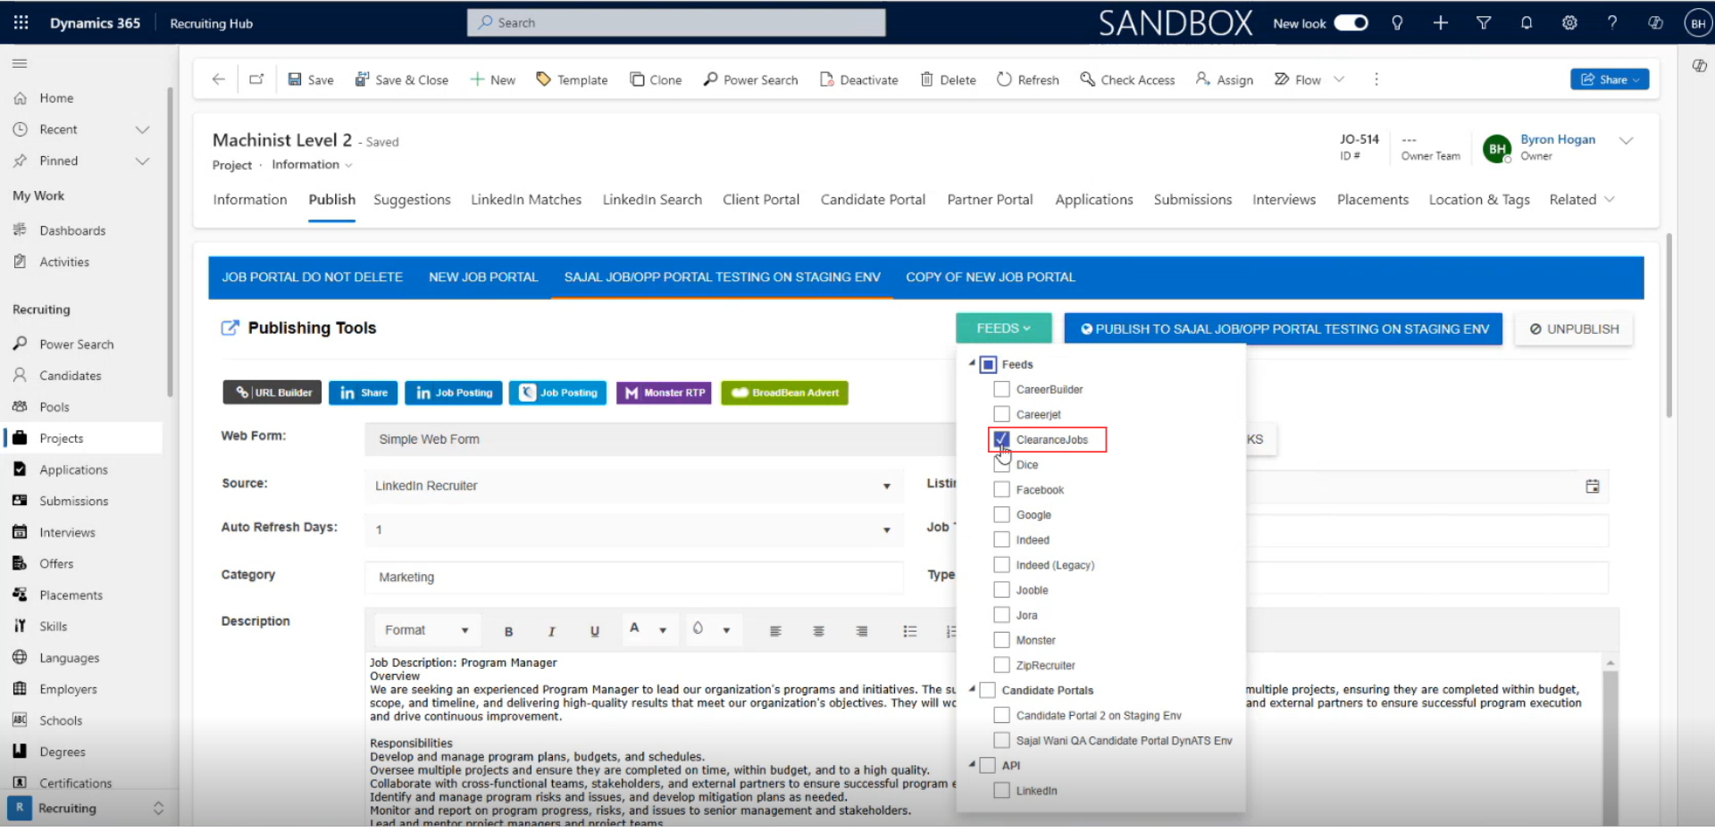Check the Indeed (Legacy) feed
Image resolution: width=1715 pixels, height=831 pixels.
tap(1001, 565)
